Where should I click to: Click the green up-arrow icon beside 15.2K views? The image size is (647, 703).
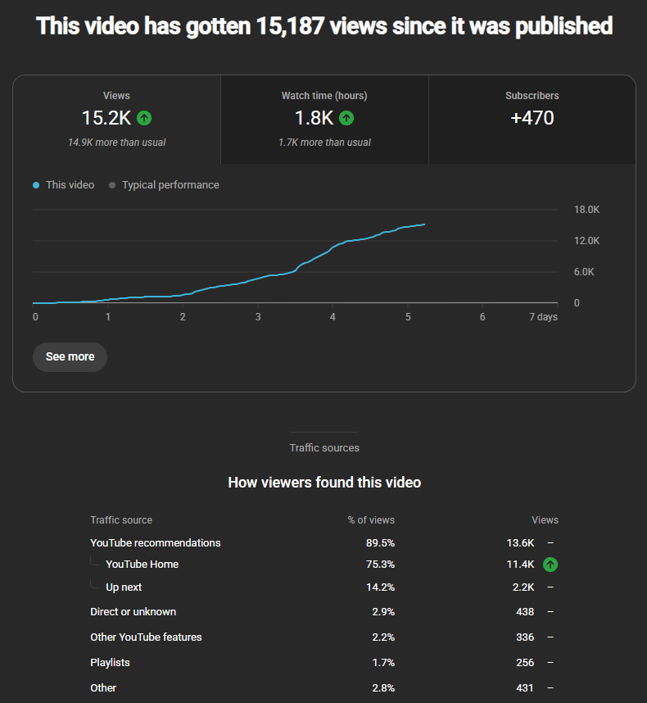coord(144,118)
